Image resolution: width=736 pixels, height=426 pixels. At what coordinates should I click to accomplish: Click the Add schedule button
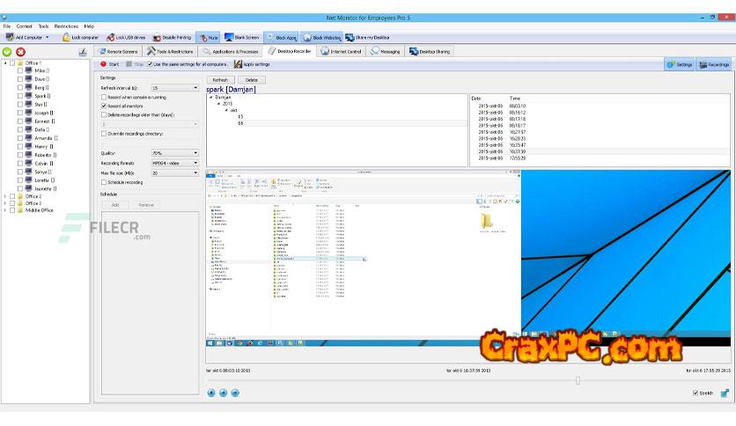click(x=115, y=204)
